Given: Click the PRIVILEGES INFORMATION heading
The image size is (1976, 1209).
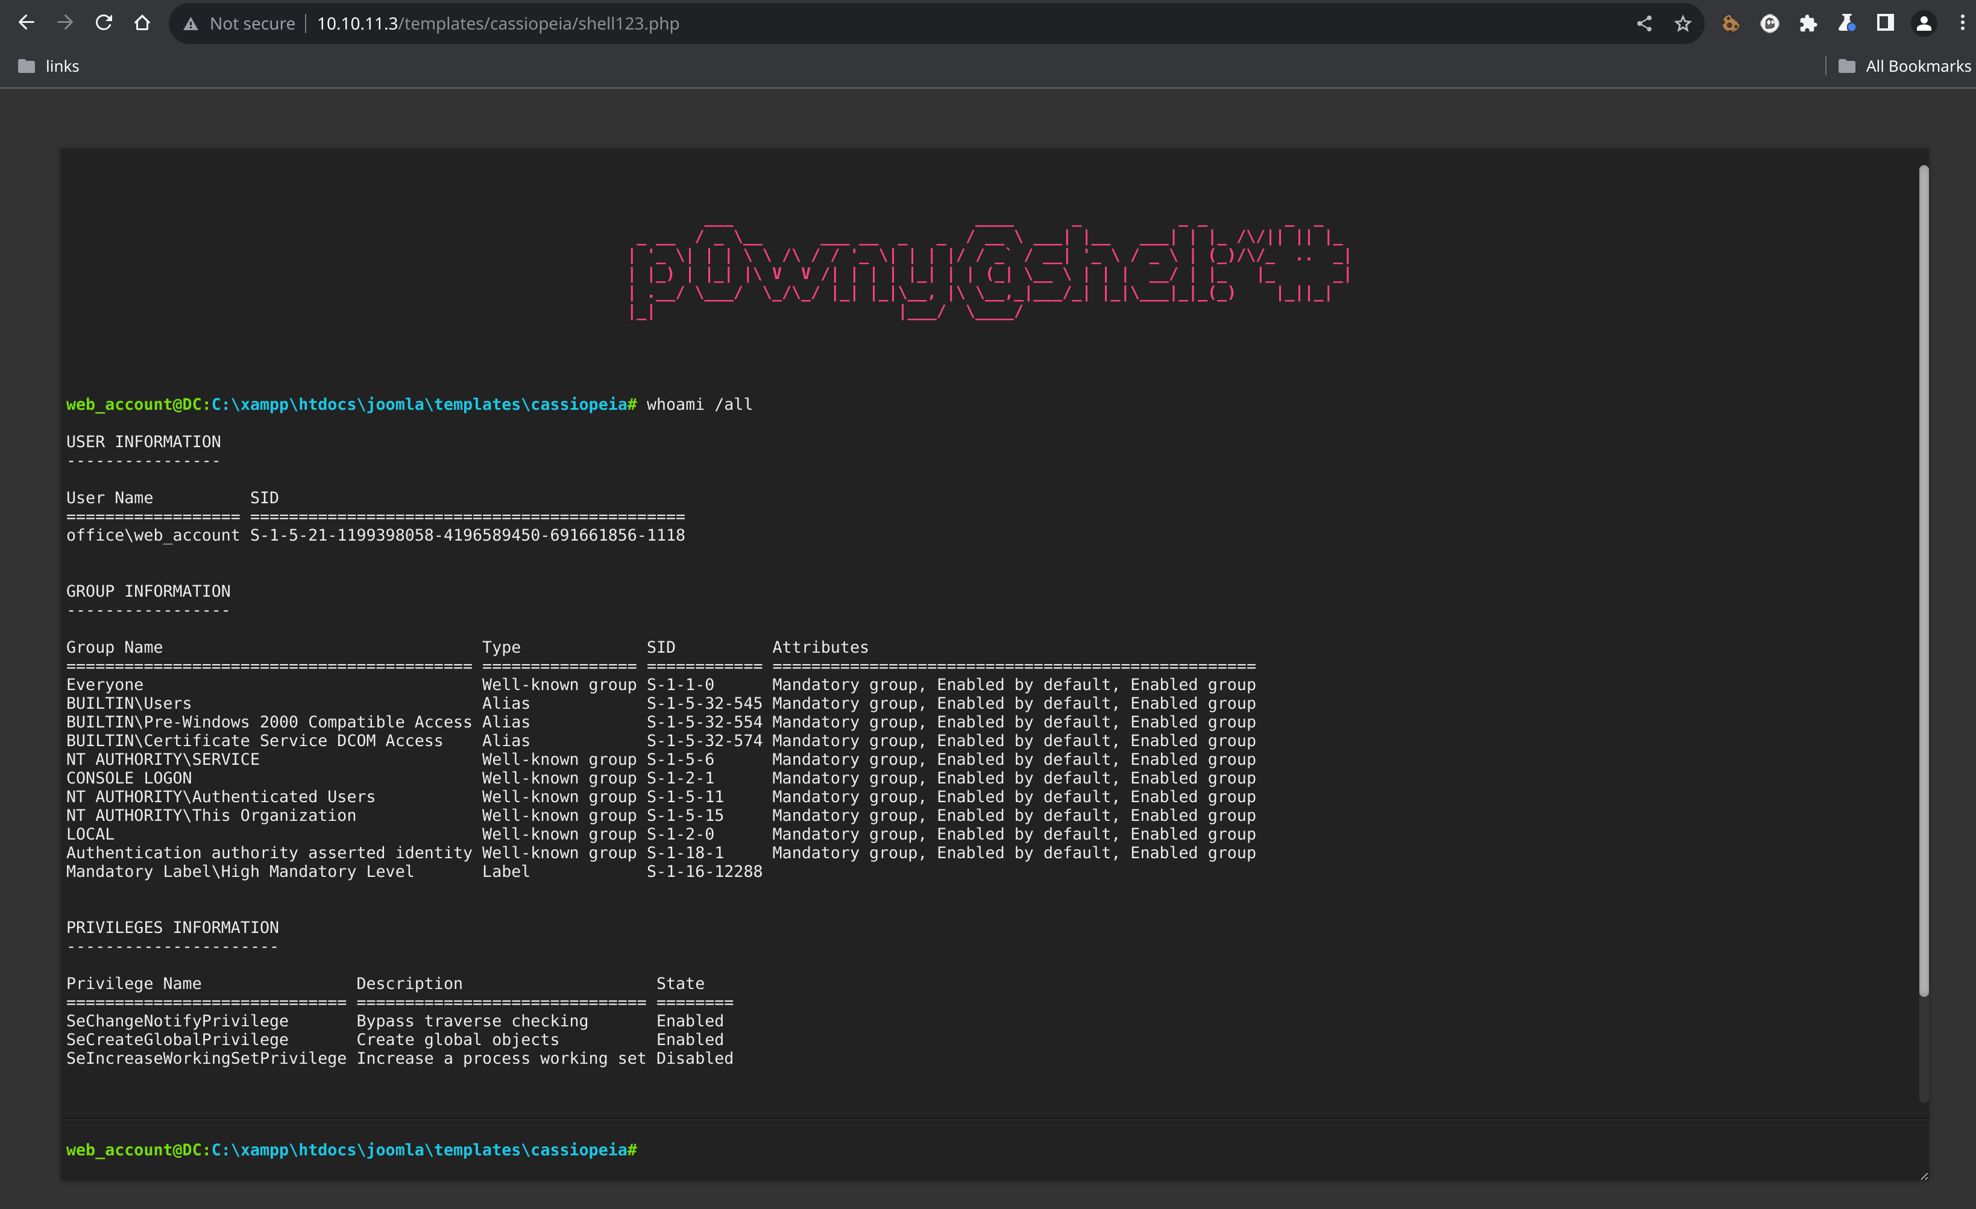Looking at the screenshot, I should 172,928.
